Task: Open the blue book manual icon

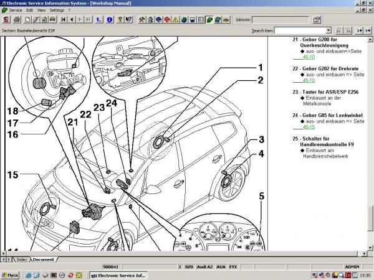Action: click(158, 19)
